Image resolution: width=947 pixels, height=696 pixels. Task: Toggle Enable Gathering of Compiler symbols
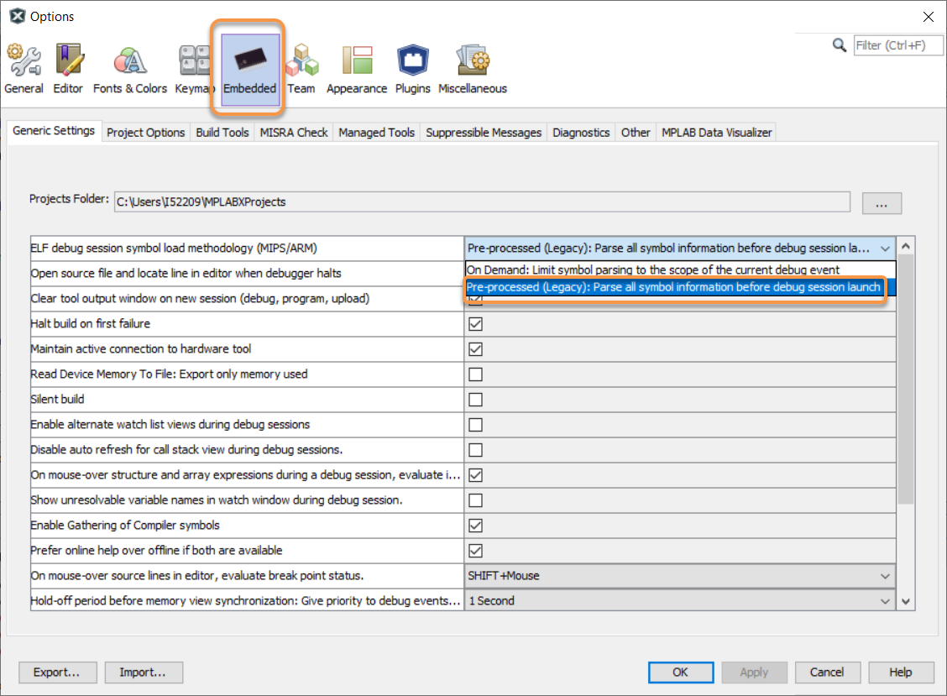pos(475,526)
